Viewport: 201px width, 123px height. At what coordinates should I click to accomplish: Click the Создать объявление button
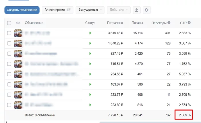click(x=22, y=10)
